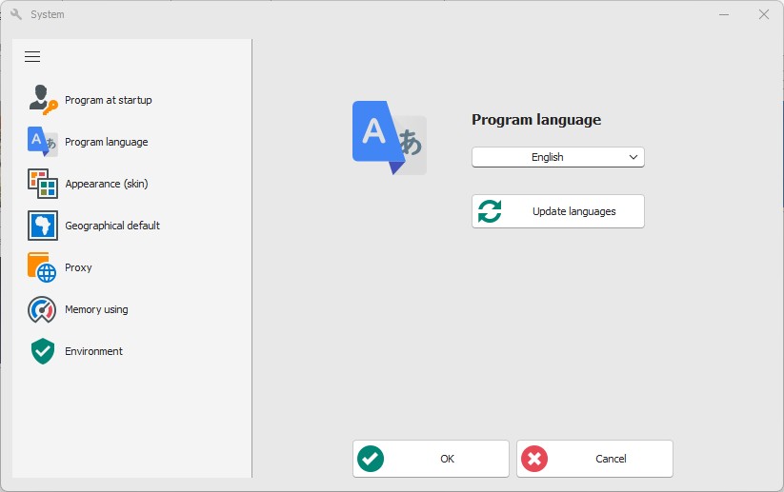Image resolution: width=784 pixels, height=492 pixels.
Task: Confirm with the OK button
Action: [x=431, y=459]
